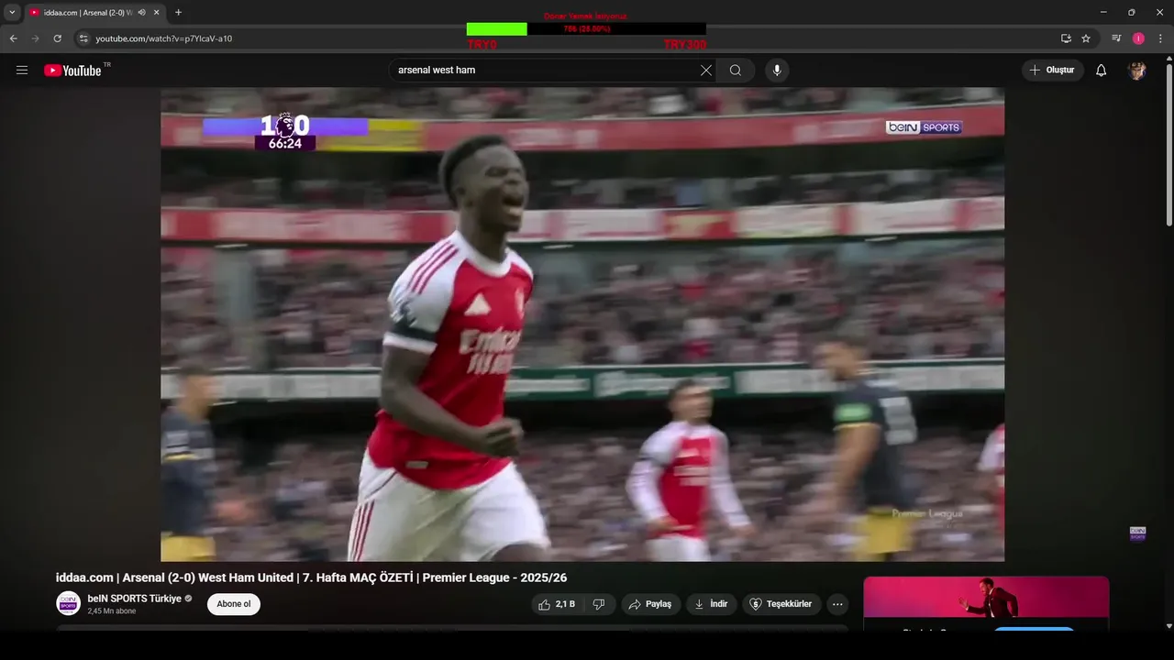Image resolution: width=1174 pixels, height=660 pixels.
Task: Install app icon in address bar
Action: (1066, 38)
